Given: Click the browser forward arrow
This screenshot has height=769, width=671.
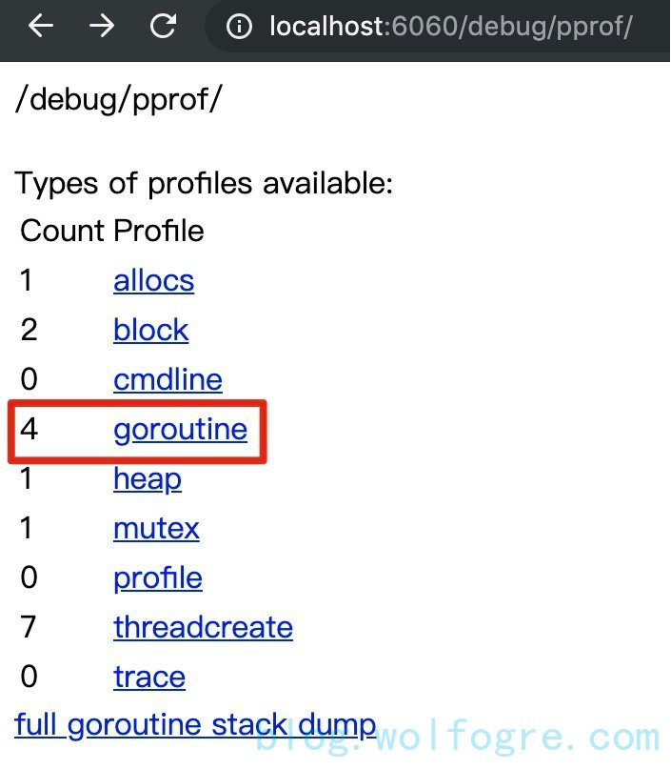Looking at the screenshot, I should coord(102,26).
